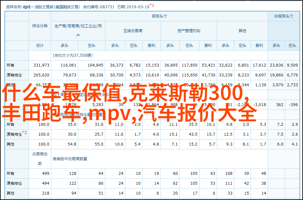Select the 非报告头寸 column group header
Image resolution: width=303 pixels, height=200 pixels.
(284, 16)
